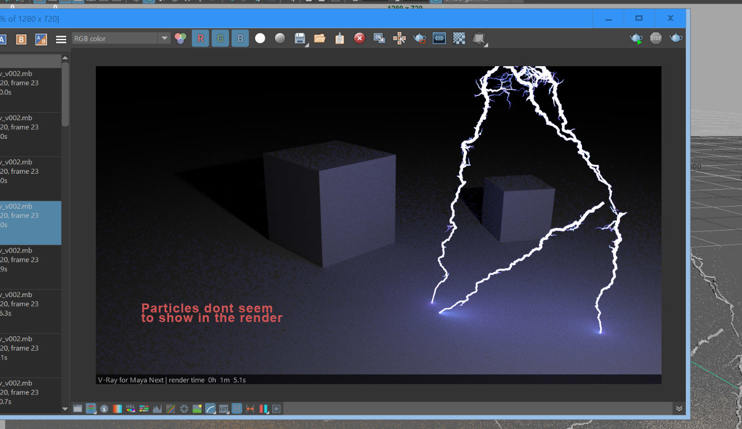Viewport: 742px width, 429px height.
Task: Copy render to clipboard icon
Action: (340, 39)
